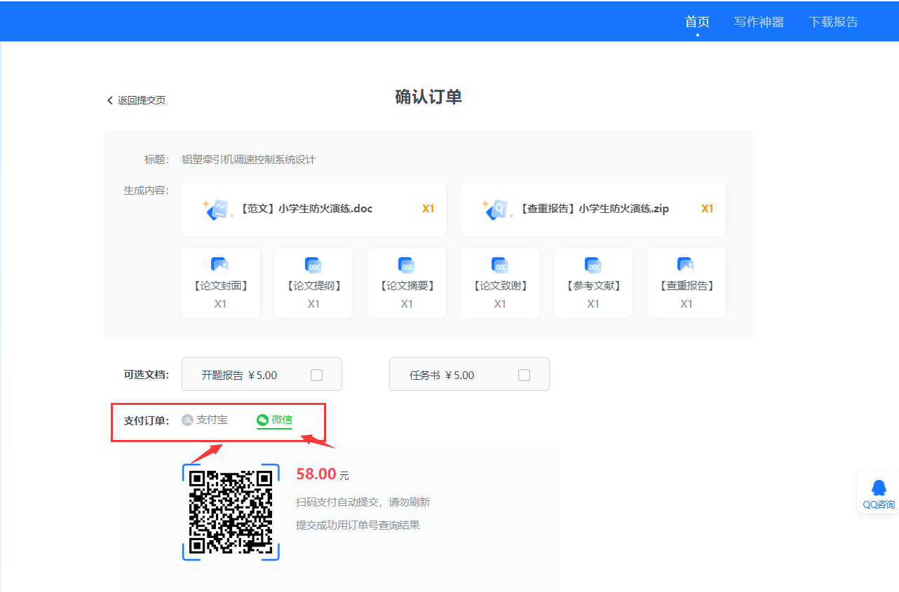Click the 论文提纲 DOC icon

click(313, 265)
